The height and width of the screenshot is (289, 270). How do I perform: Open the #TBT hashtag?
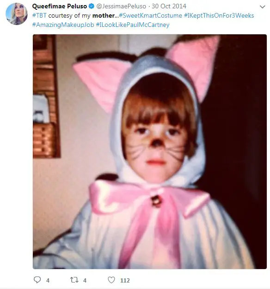(39, 15)
